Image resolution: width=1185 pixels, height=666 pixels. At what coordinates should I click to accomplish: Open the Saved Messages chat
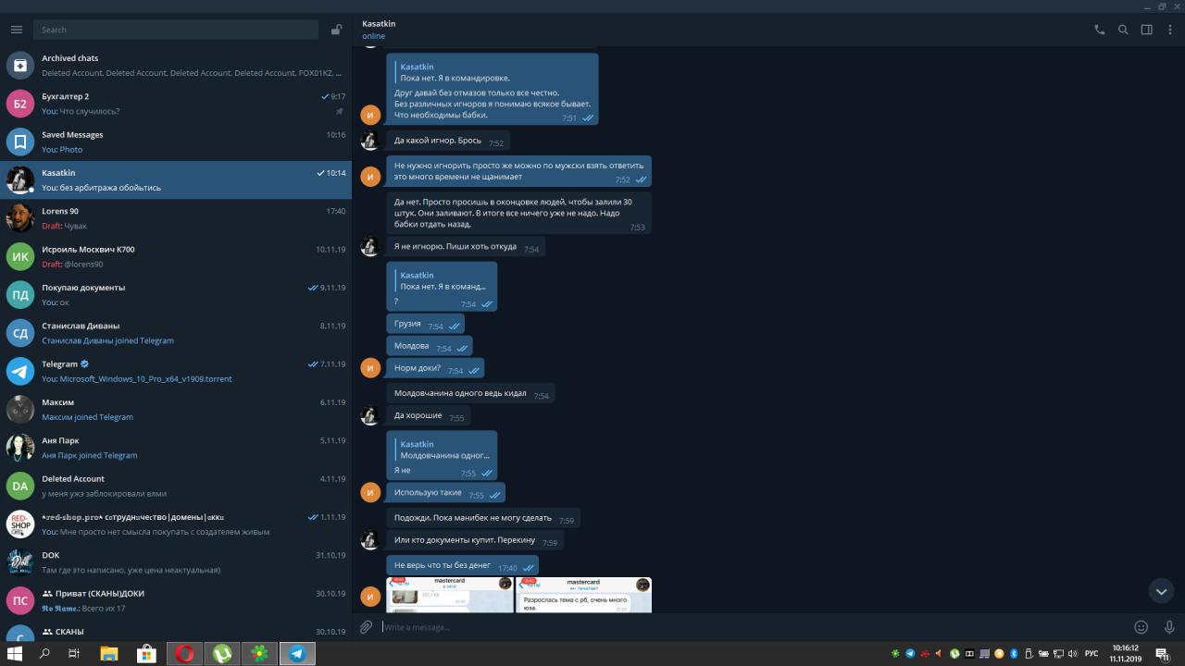(x=176, y=142)
